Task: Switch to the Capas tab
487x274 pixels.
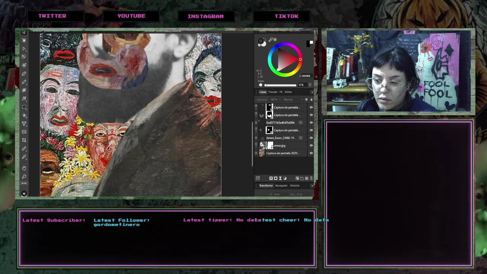Action: pos(263,92)
